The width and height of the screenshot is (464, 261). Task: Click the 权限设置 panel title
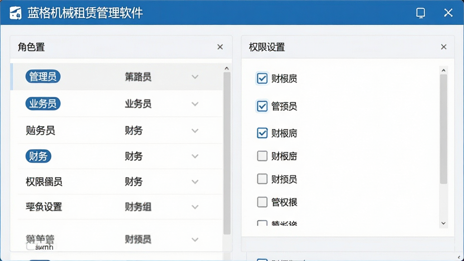pyautogui.click(x=267, y=47)
